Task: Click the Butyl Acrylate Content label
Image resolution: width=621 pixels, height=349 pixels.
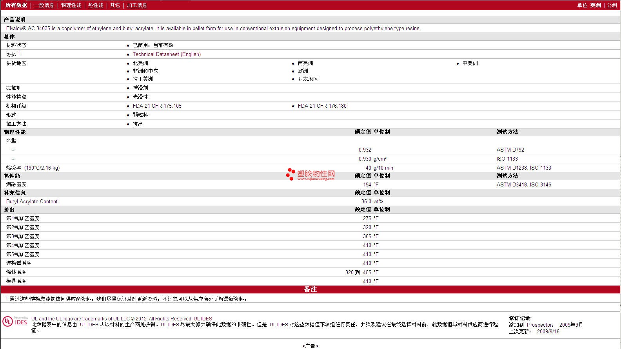Action: (x=32, y=202)
